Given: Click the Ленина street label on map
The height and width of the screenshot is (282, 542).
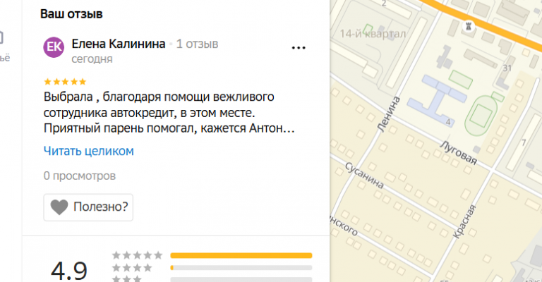Looking at the screenshot, I should coord(389,114).
